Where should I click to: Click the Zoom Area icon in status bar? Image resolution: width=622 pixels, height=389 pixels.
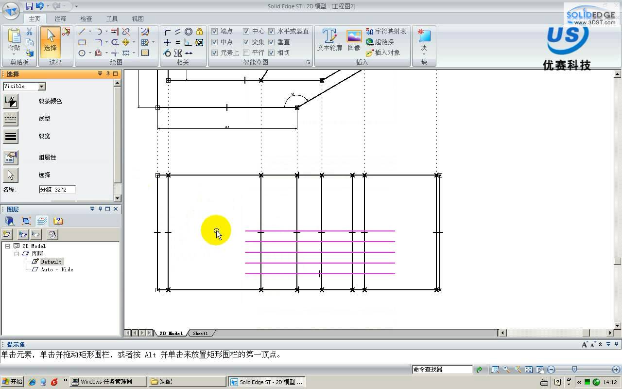tap(495, 370)
